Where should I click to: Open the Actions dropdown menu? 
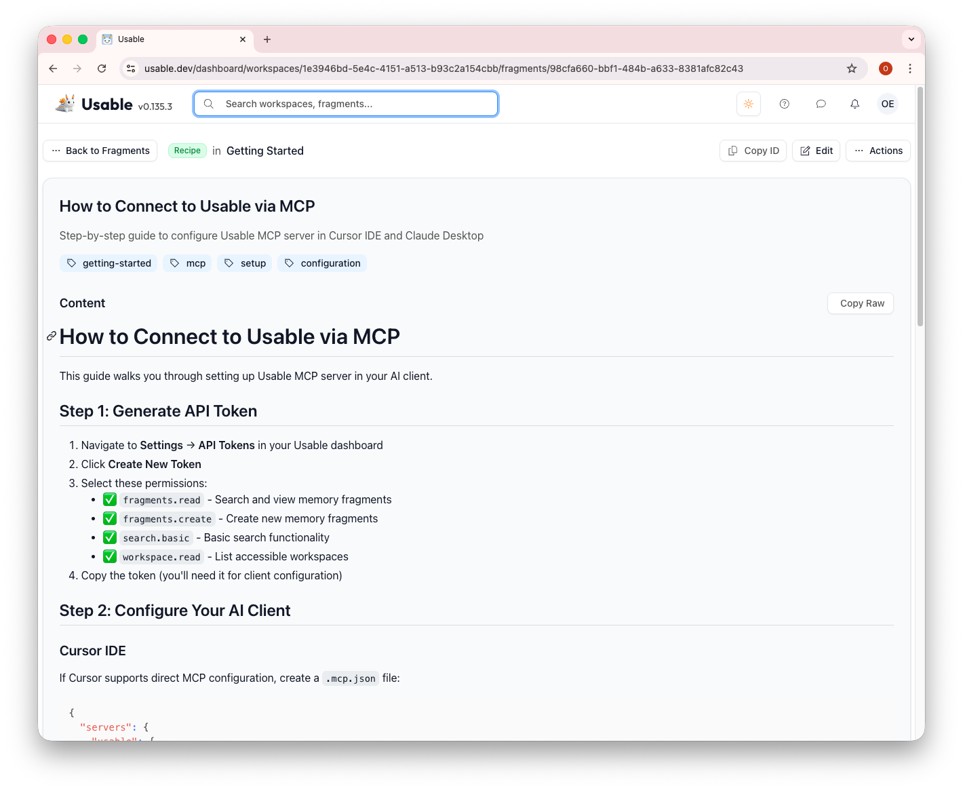pyautogui.click(x=878, y=151)
